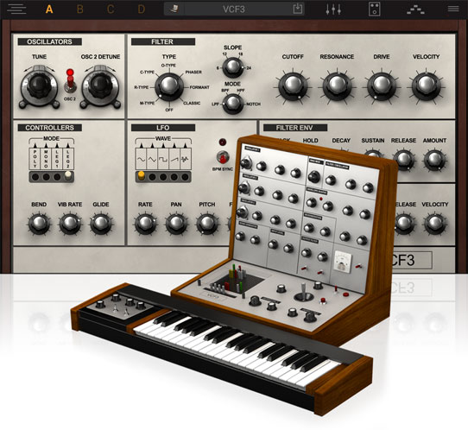This screenshot has height=430, width=468.
Task: Select MONO controller mode button
Action: point(47,177)
